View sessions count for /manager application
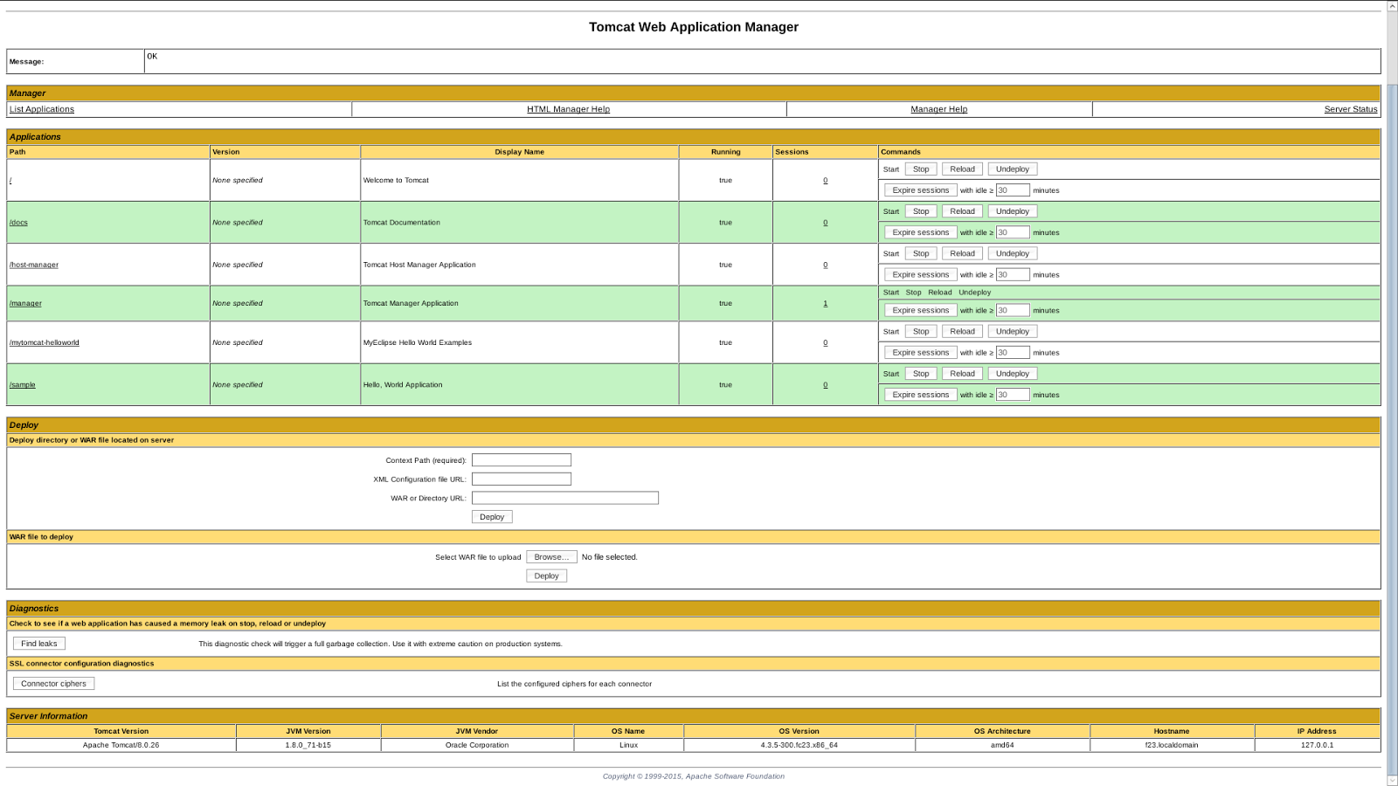The width and height of the screenshot is (1398, 786). (825, 304)
